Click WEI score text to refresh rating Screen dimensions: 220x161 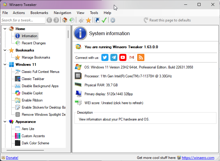pos(114,103)
